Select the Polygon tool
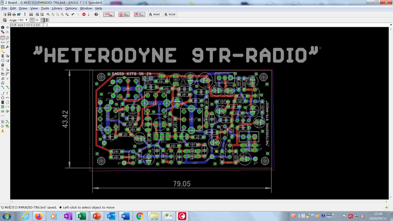The image size is (393, 221). tap(7, 103)
